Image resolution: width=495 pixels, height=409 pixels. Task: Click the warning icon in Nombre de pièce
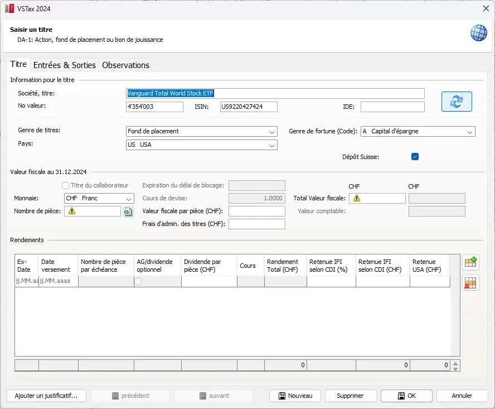tap(72, 211)
